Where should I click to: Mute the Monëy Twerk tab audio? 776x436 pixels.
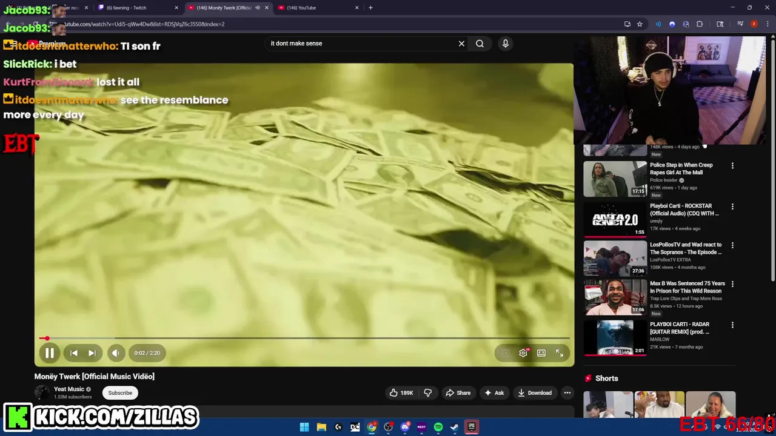pos(257,8)
